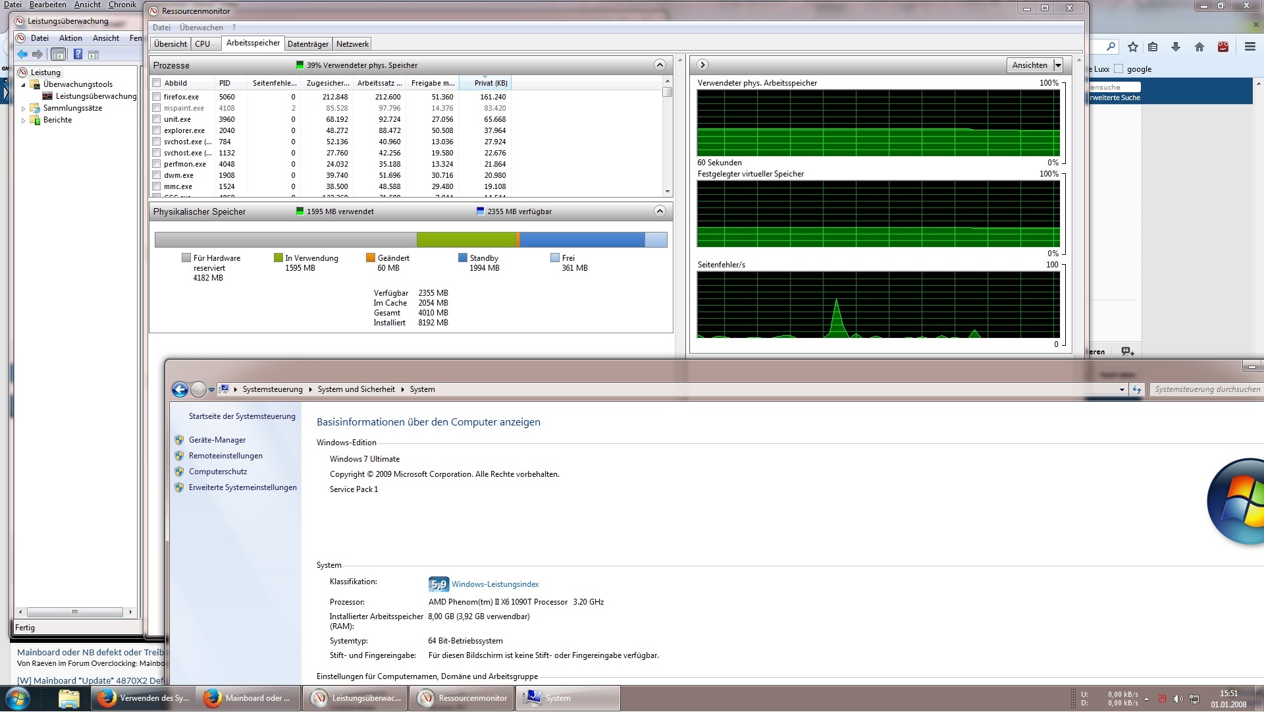Collapse the Überwachungstools tree node

coord(24,84)
